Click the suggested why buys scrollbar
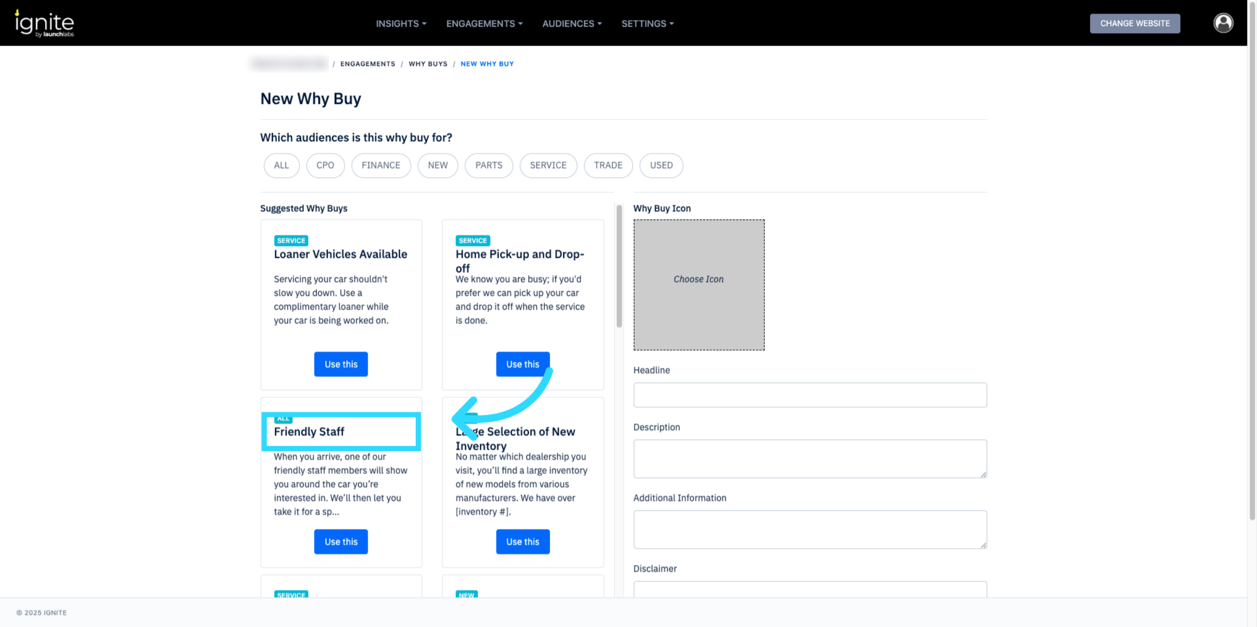The image size is (1257, 627). point(619,267)
